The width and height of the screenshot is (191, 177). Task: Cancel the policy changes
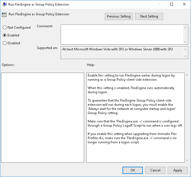[x=155, y=170]
